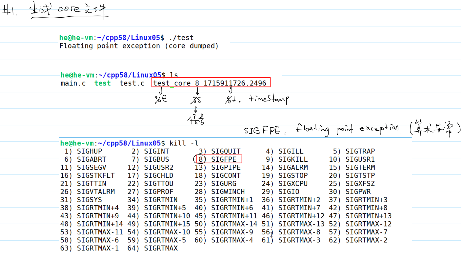Screen dimensions: 461x256
Task: Select signal entry "SIGSEGV"
Action: tap(92, 168)
